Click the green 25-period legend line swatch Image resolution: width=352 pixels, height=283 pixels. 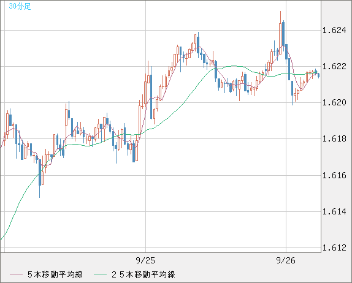tap(100, 274)
